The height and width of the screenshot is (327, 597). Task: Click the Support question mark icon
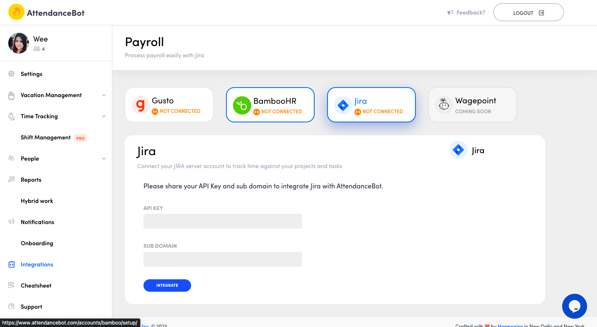click(12, 307)
